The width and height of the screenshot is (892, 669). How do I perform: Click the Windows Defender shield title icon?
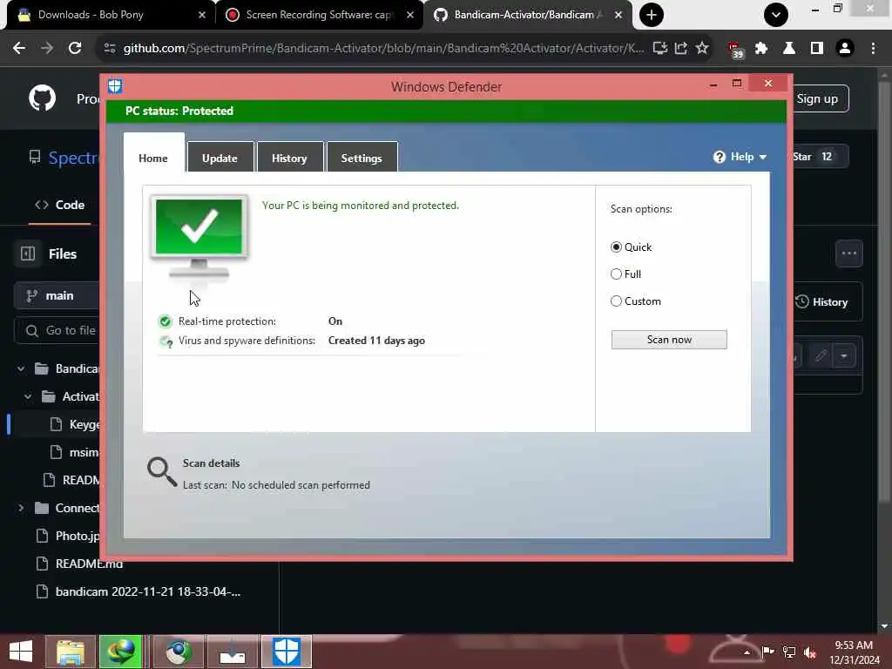115,86
